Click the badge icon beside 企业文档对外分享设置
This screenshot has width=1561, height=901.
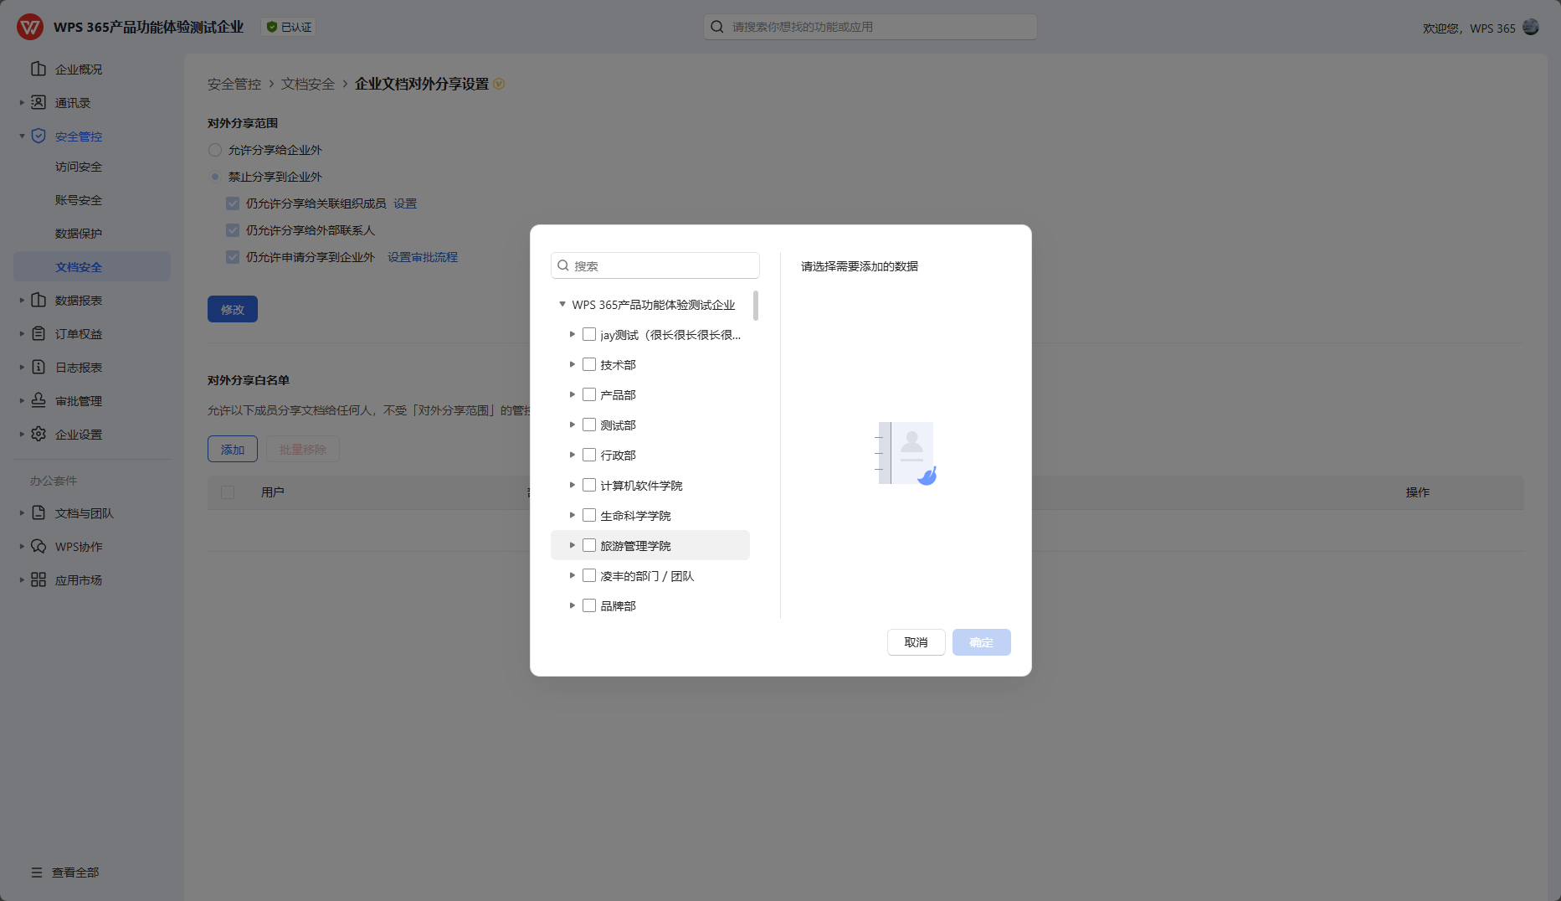(499, 84)
